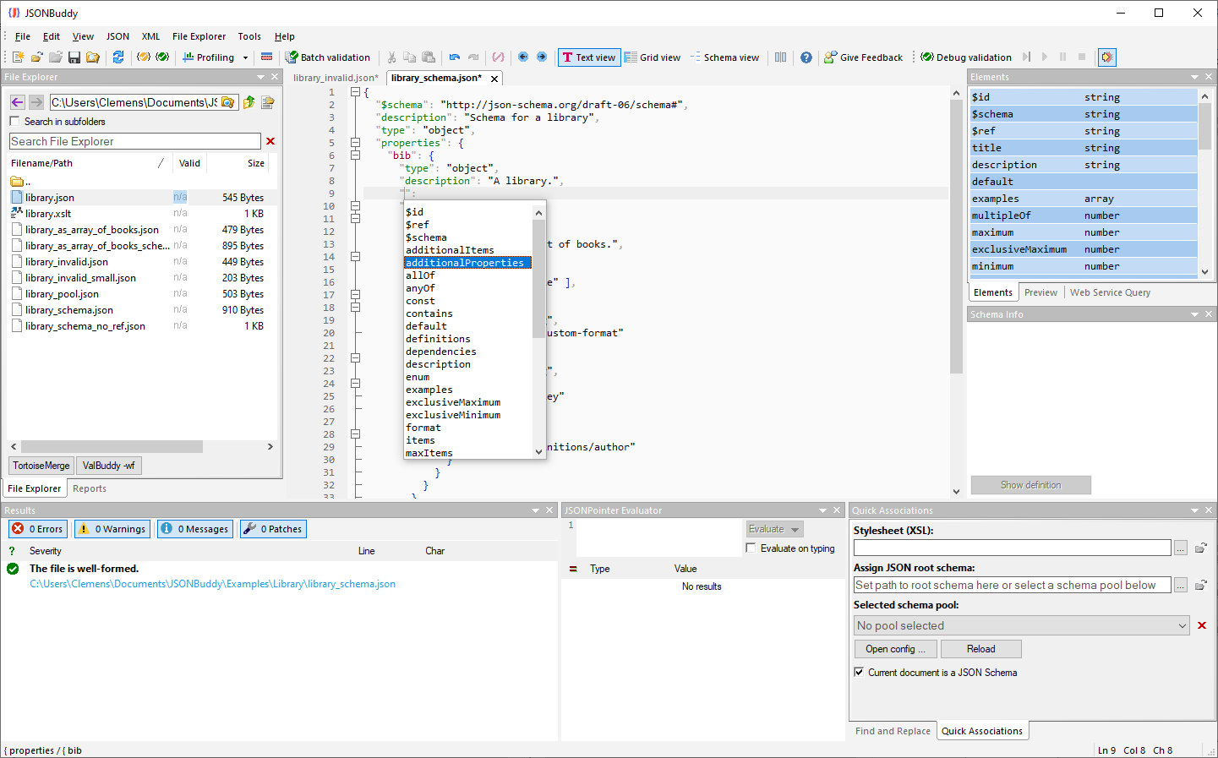Switch to Text view mode
This screenshot has width=1218, height=758.
589,57
